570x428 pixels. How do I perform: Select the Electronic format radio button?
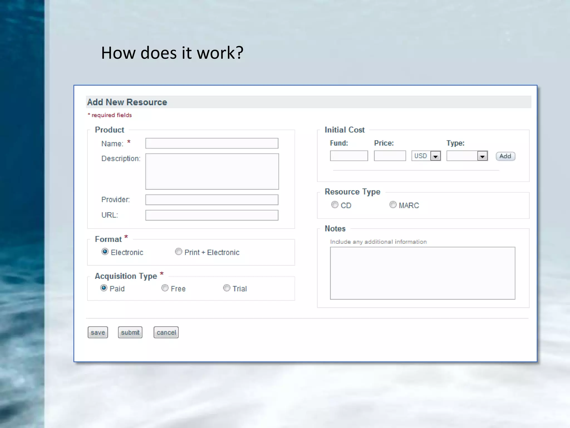(105, 252)
